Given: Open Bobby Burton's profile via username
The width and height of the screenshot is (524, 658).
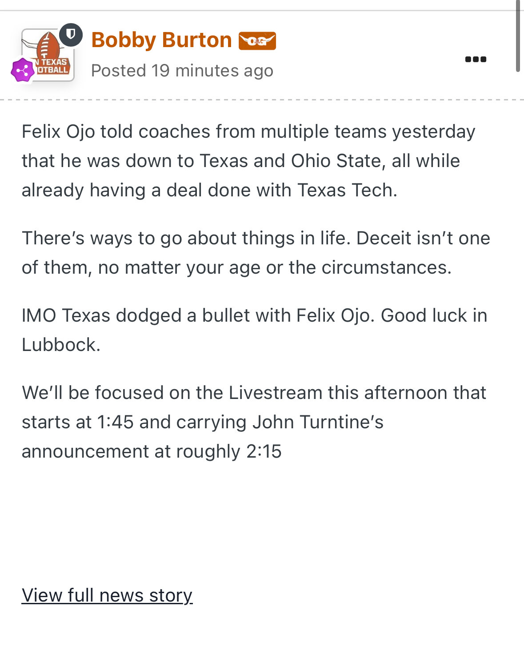Looking at the screenshot, I should [x=161, y=40].
